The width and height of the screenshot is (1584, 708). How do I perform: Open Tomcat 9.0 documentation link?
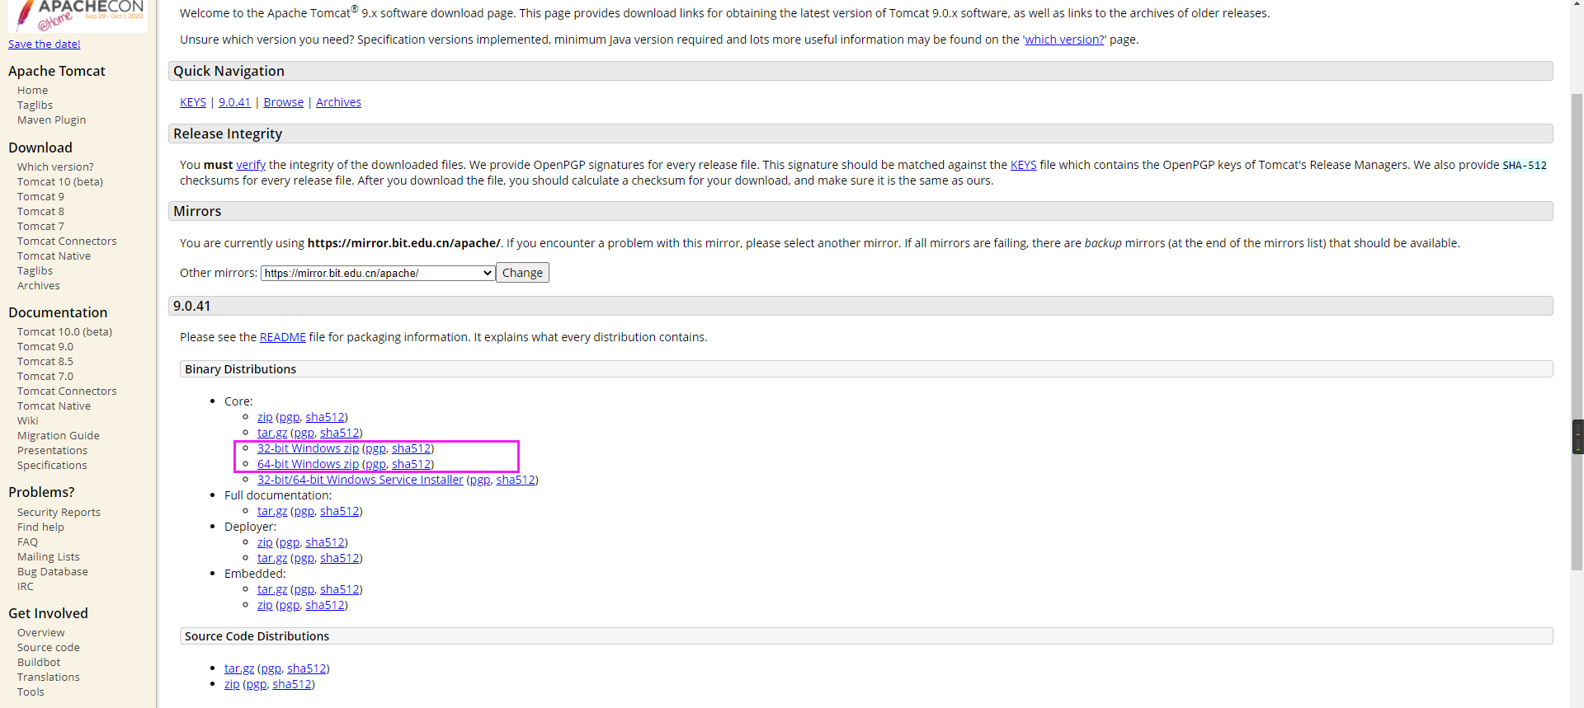pyautogui.click(x=45, y=347)
